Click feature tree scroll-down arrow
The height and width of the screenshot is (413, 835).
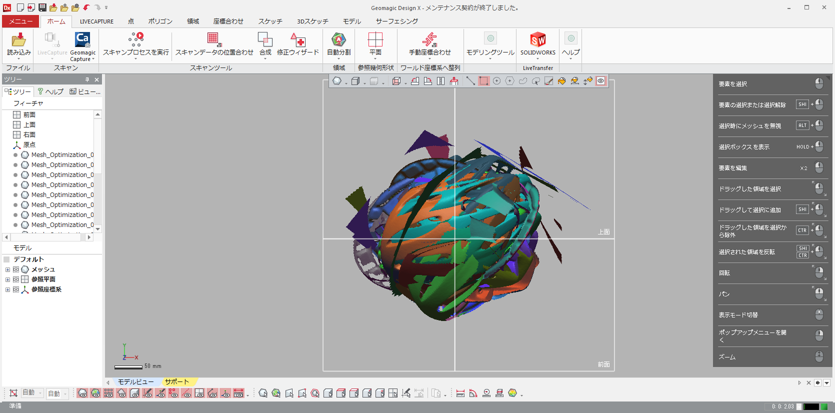pyautogui.click(x=98, y=229)
